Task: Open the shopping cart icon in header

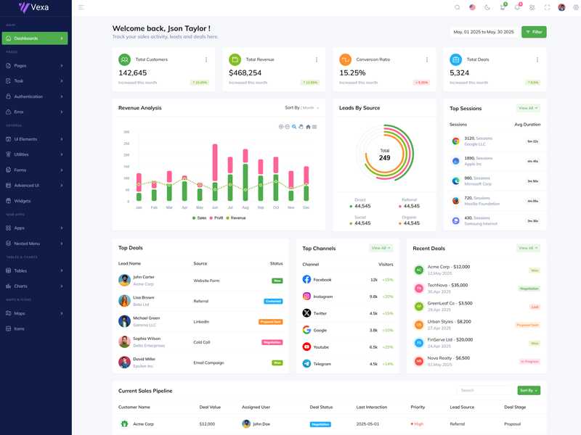Action: coord(502,7)
